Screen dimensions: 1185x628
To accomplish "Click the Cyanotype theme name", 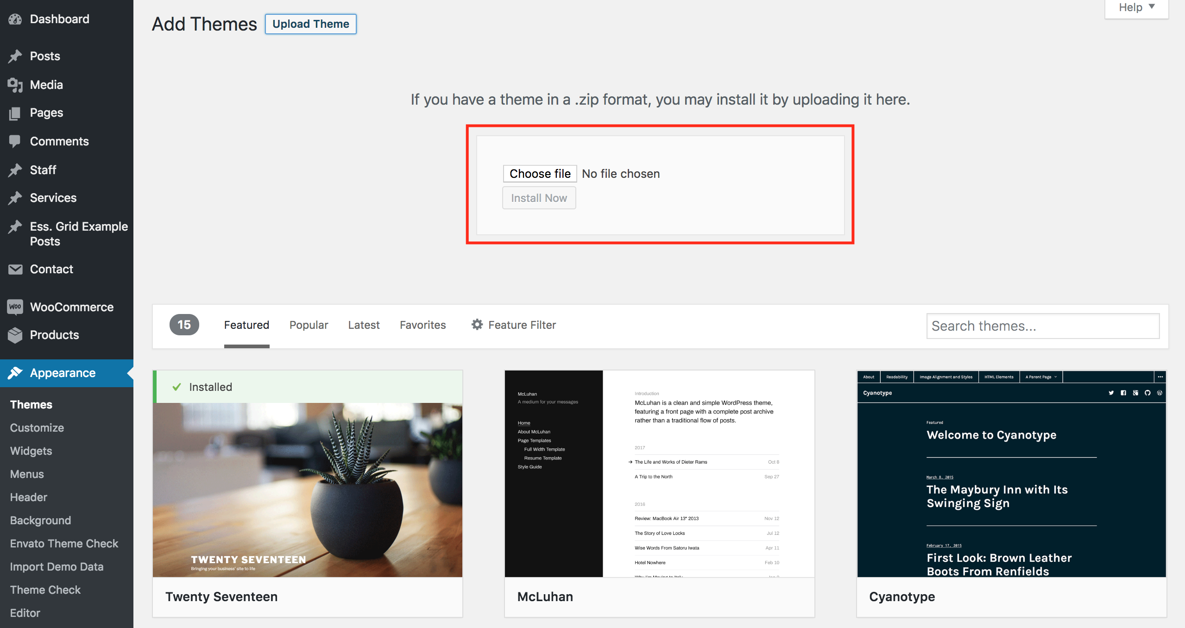I will pos(902,597).
